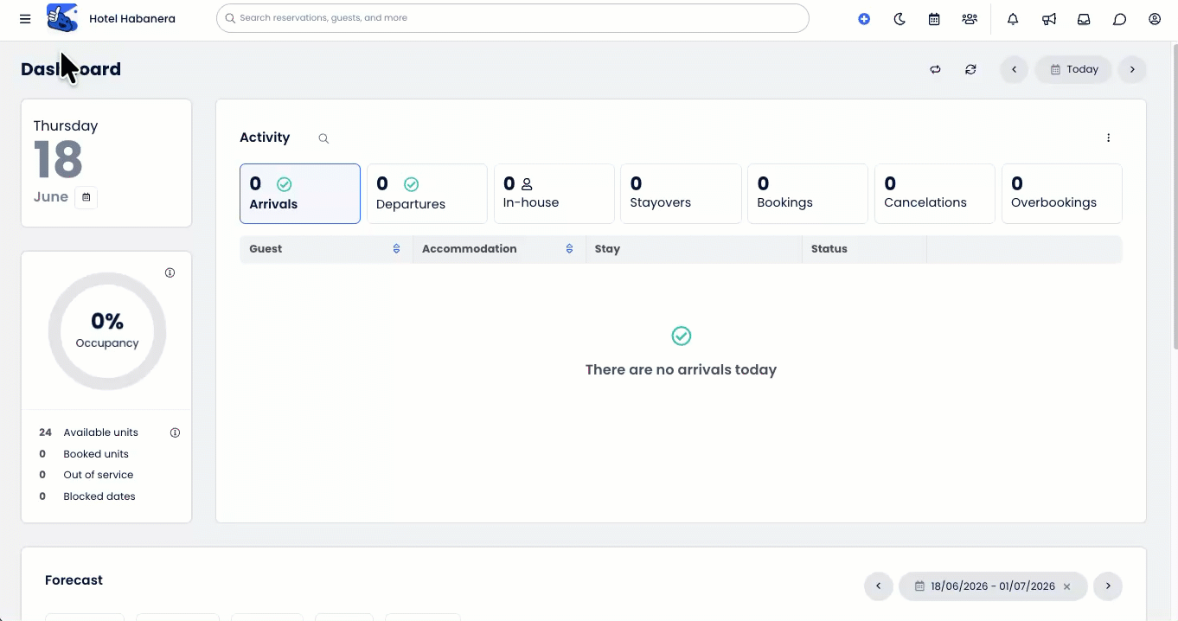Toggle dark mode moon icon
The image size is (1178, 621).
click(900, 19)
